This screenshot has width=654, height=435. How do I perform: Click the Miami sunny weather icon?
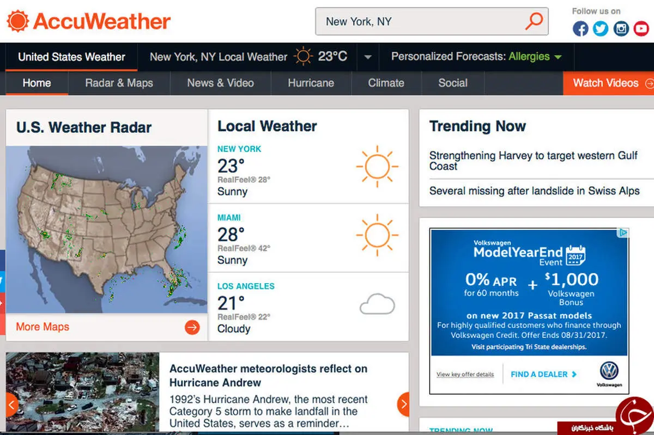[377, 235]
